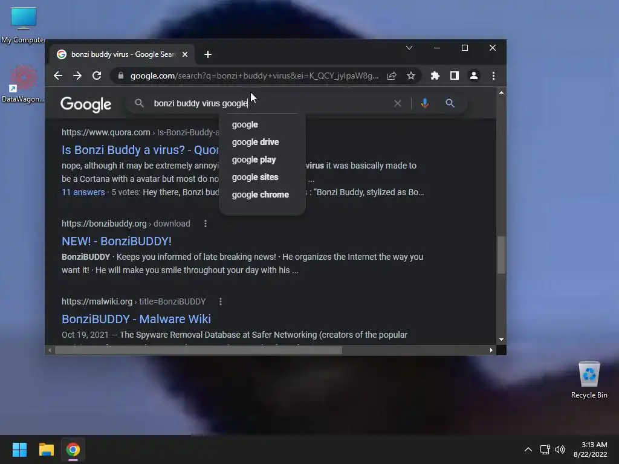Open taskbar clock showing 3:13 AM
Image resolution: width=619 pixels, height=464 pixels.
pos(590,449)
